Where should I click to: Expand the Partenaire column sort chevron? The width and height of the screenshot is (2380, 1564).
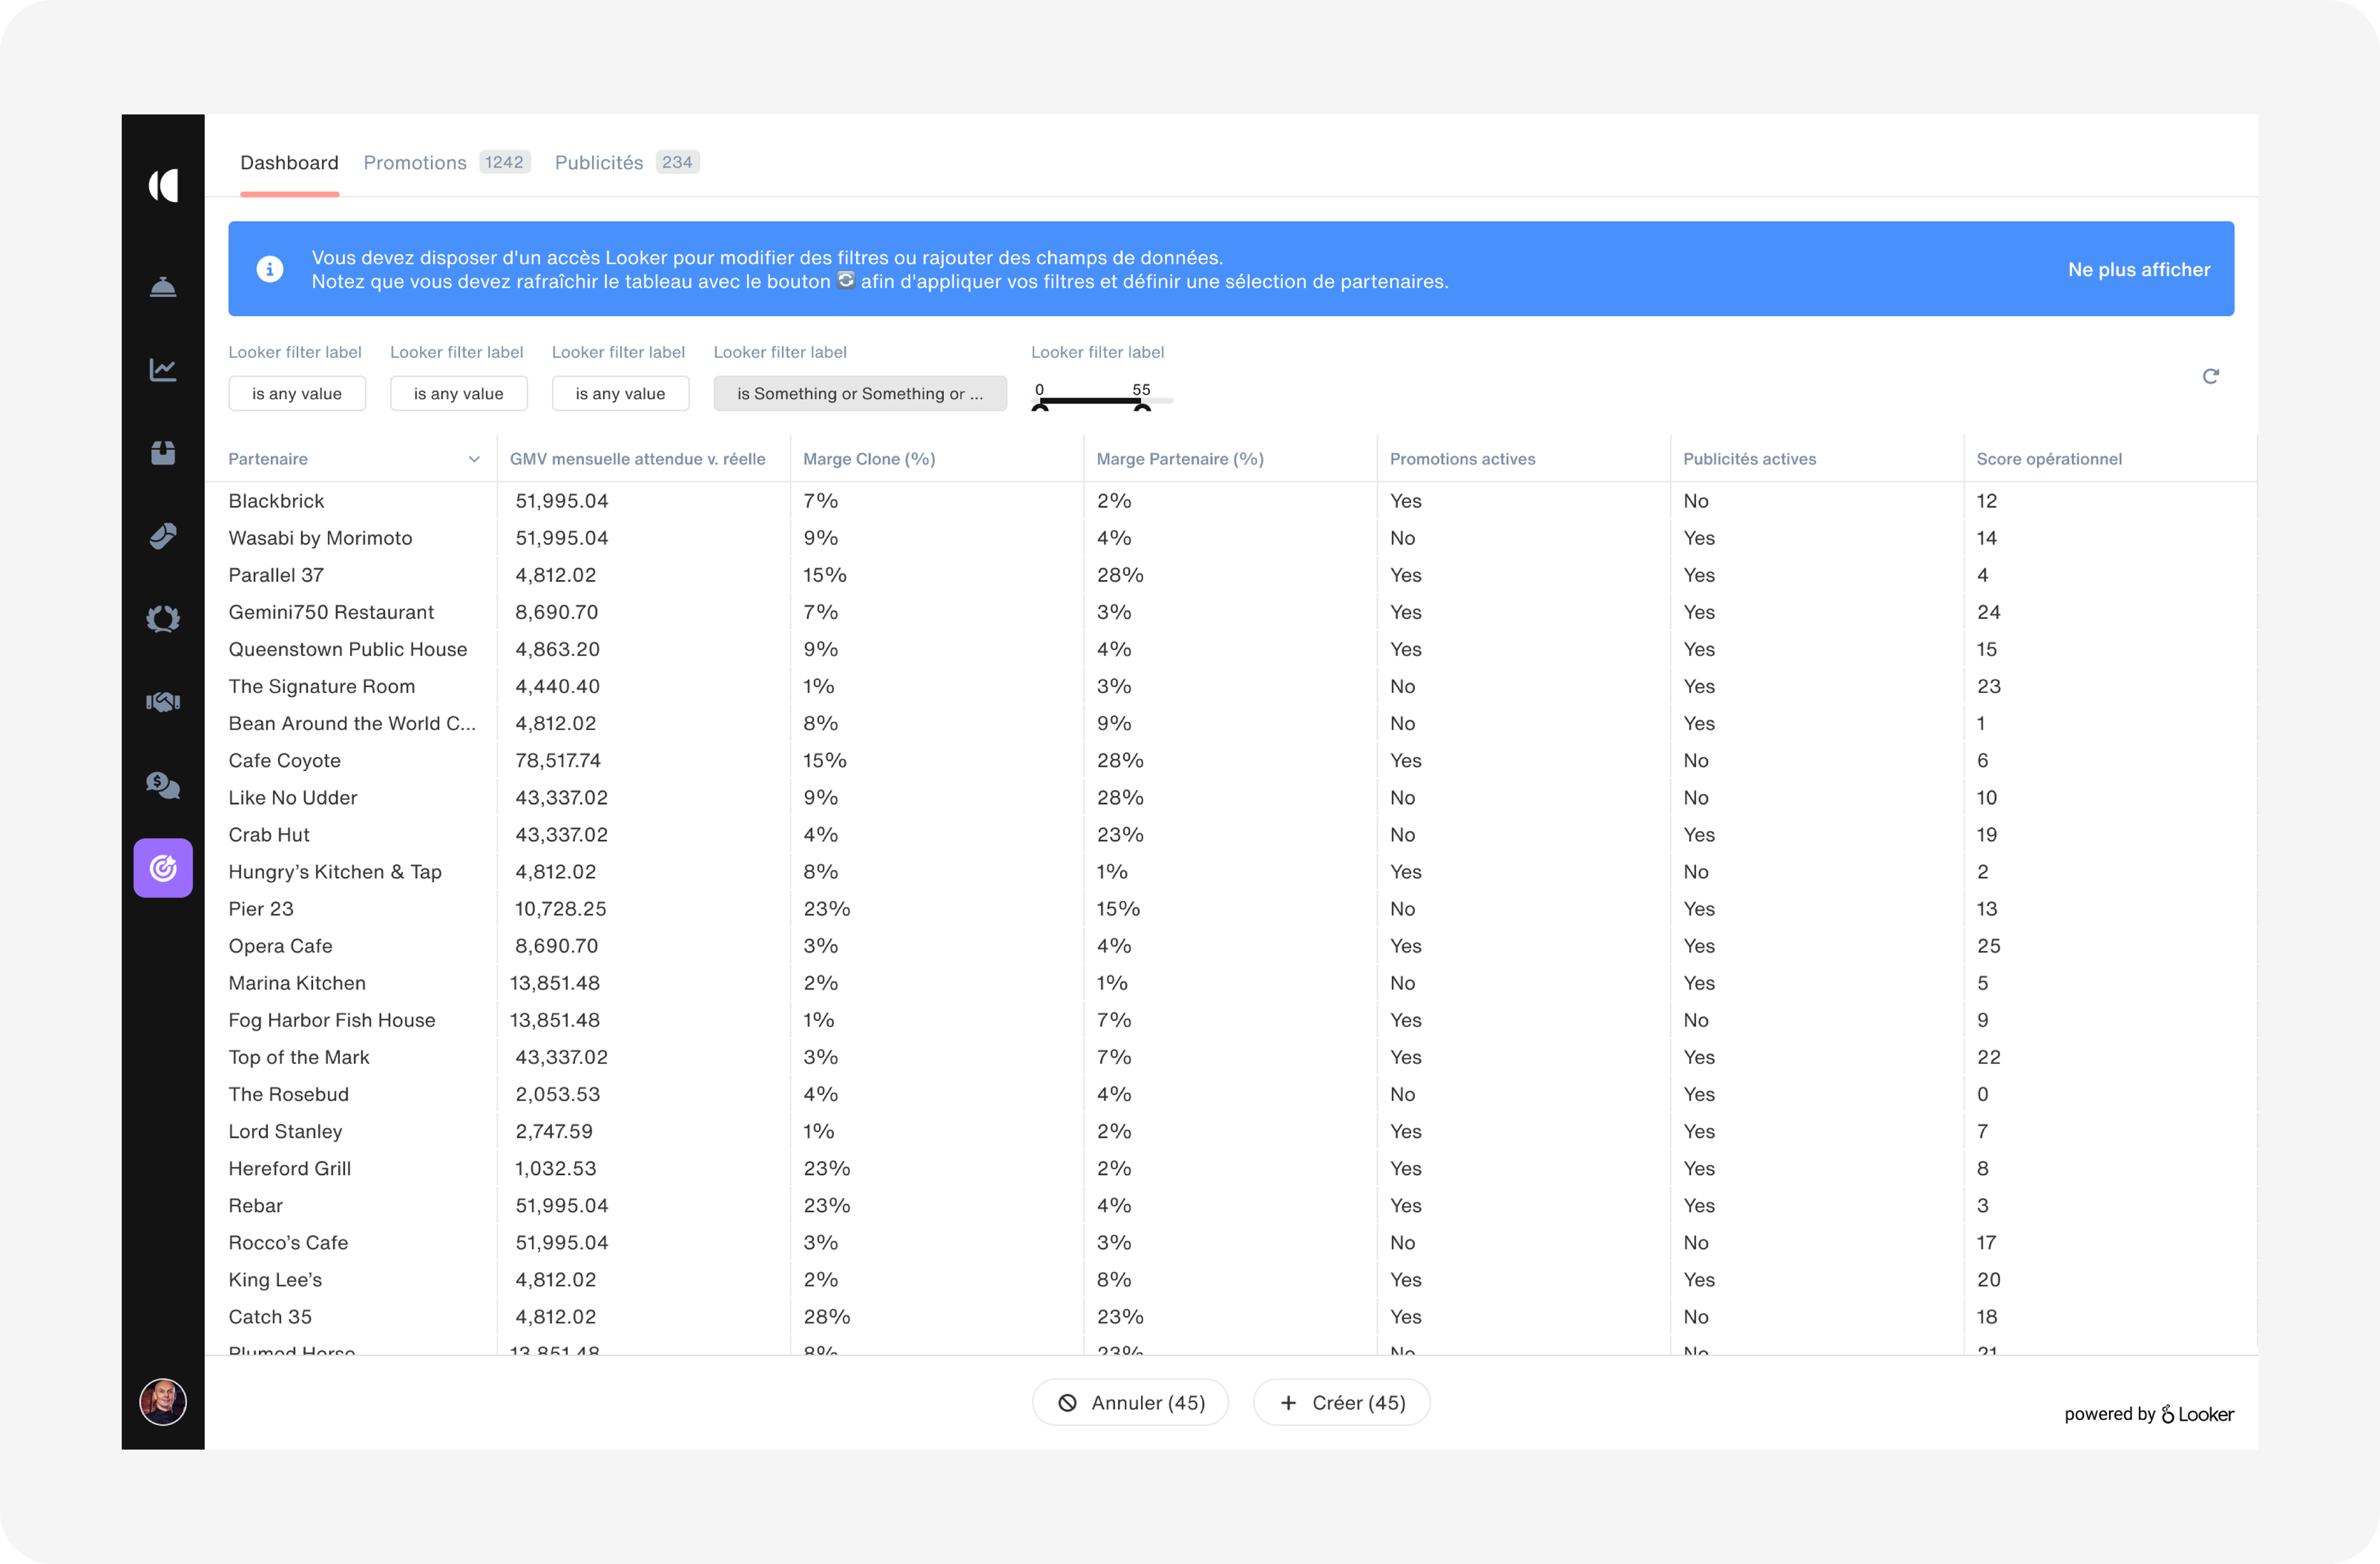pyautogui.click(x=474, y=459)
